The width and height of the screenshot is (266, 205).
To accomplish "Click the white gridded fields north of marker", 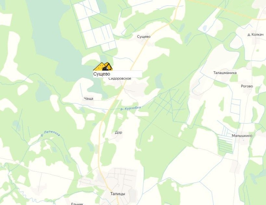I will click(95, 25).
